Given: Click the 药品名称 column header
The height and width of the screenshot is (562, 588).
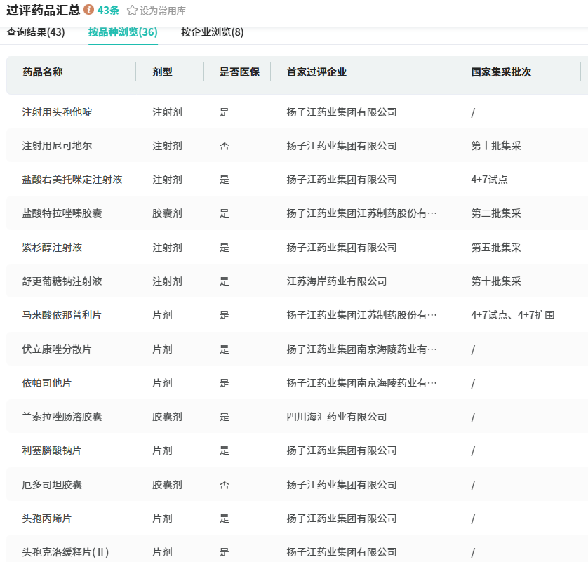Looking at the screenshot, I should (43, 72).
